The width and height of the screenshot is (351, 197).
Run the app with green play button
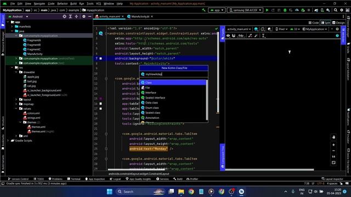tap(267, 10)
